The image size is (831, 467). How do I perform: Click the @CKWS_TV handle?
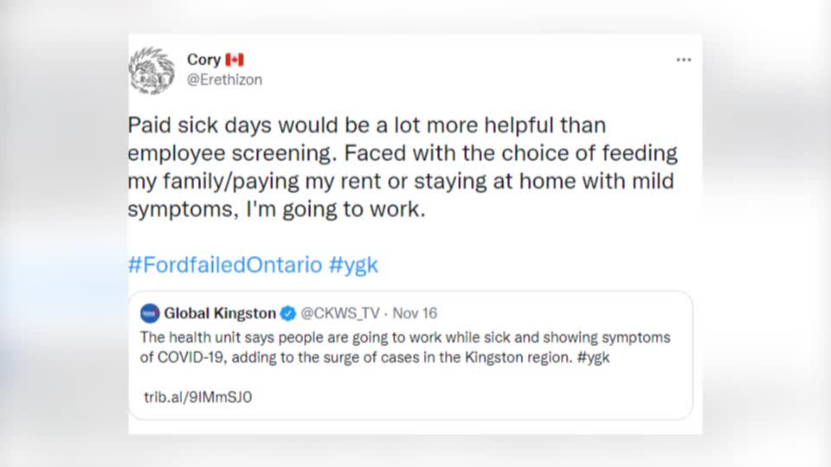[338, 313]
